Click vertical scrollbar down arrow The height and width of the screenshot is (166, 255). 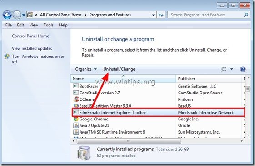[x=248, y=135]
